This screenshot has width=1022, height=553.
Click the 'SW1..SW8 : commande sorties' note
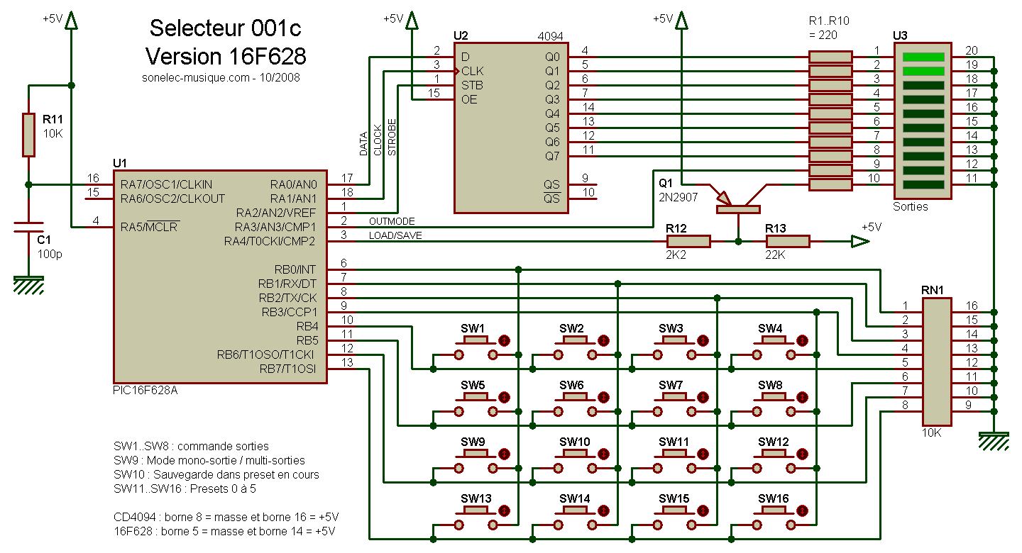(191, 447)
